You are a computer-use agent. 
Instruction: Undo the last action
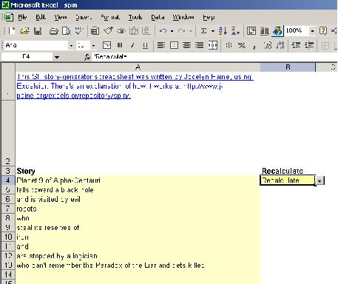pyautogui.click(x=163, y=31)
